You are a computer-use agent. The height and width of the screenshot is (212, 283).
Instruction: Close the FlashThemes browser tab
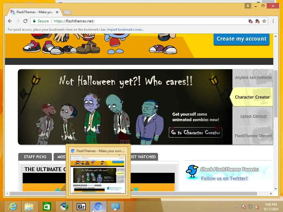tap(57, 12)
